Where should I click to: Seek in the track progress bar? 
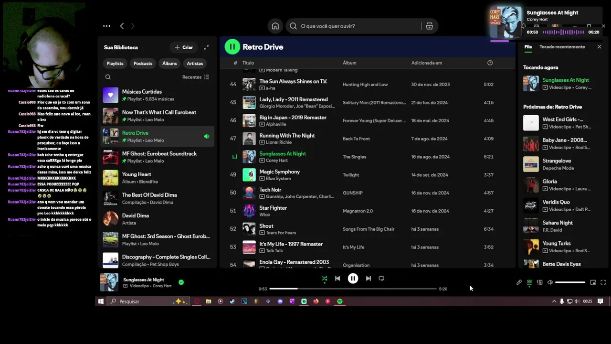(x=353, y=289)
